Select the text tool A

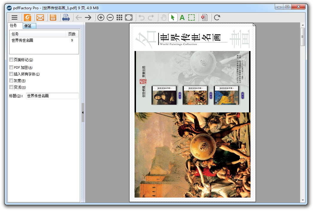pyautogui.click(x=182, y=18)
